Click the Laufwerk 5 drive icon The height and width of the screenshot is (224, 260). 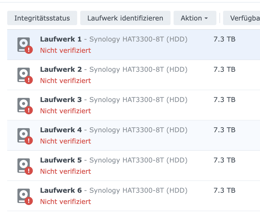coord(24,166)
